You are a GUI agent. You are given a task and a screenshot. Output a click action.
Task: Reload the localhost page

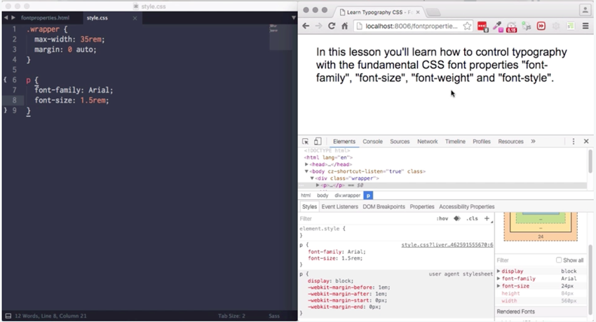[332, 26]
